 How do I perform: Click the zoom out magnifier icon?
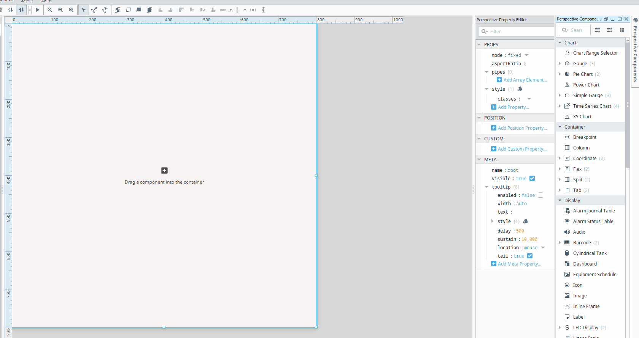tap(60, 10)
